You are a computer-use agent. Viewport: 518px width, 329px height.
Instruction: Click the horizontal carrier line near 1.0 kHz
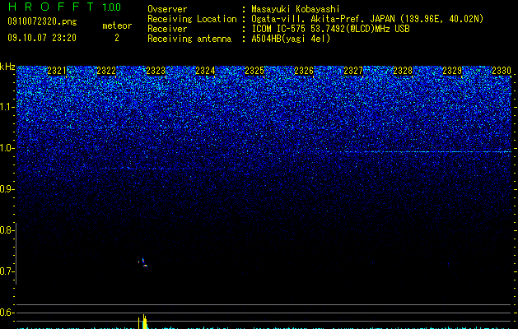426,152
